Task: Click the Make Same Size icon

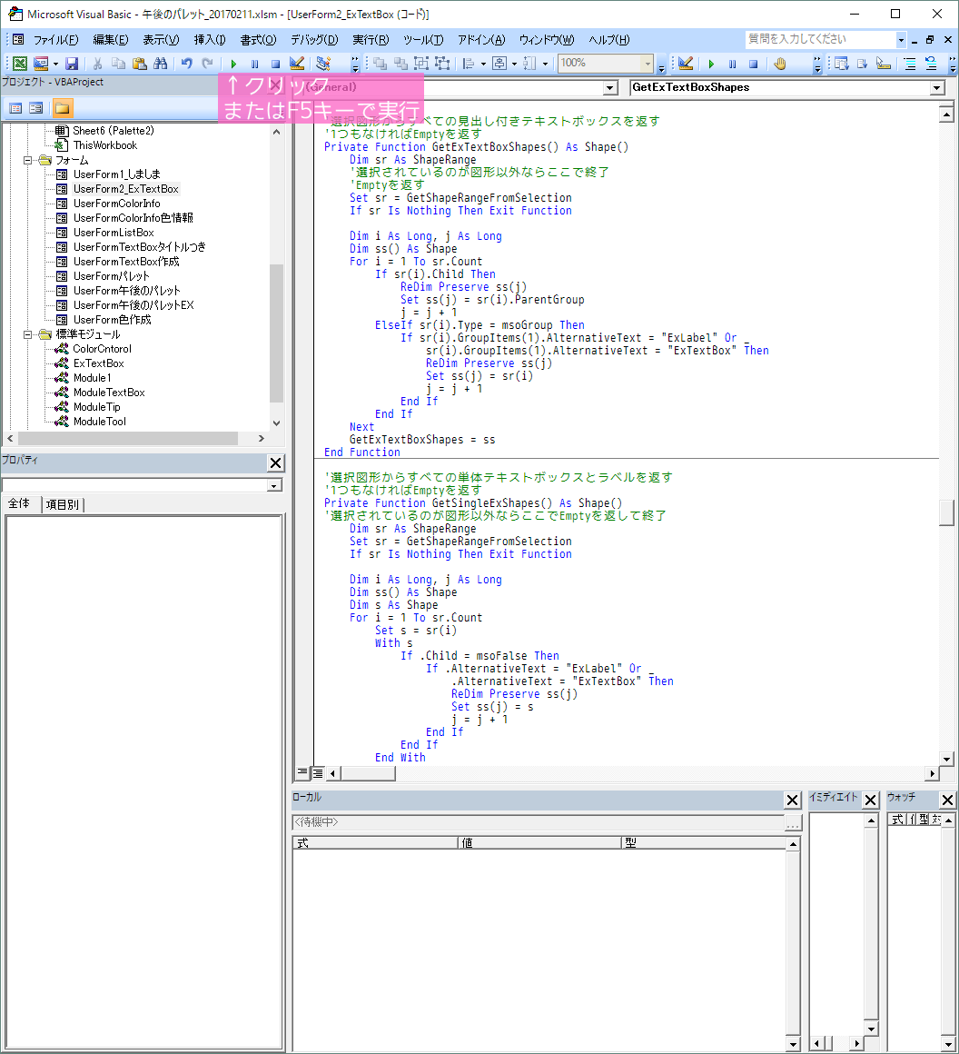Action: [x=529, y=64]
